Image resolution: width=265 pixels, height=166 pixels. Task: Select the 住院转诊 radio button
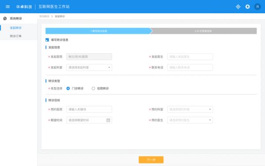pos(93,88)
